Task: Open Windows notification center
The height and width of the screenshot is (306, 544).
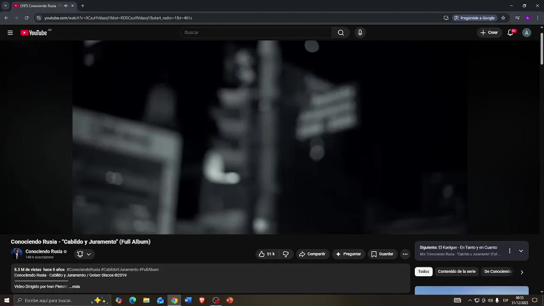Action: pos(535,300)
